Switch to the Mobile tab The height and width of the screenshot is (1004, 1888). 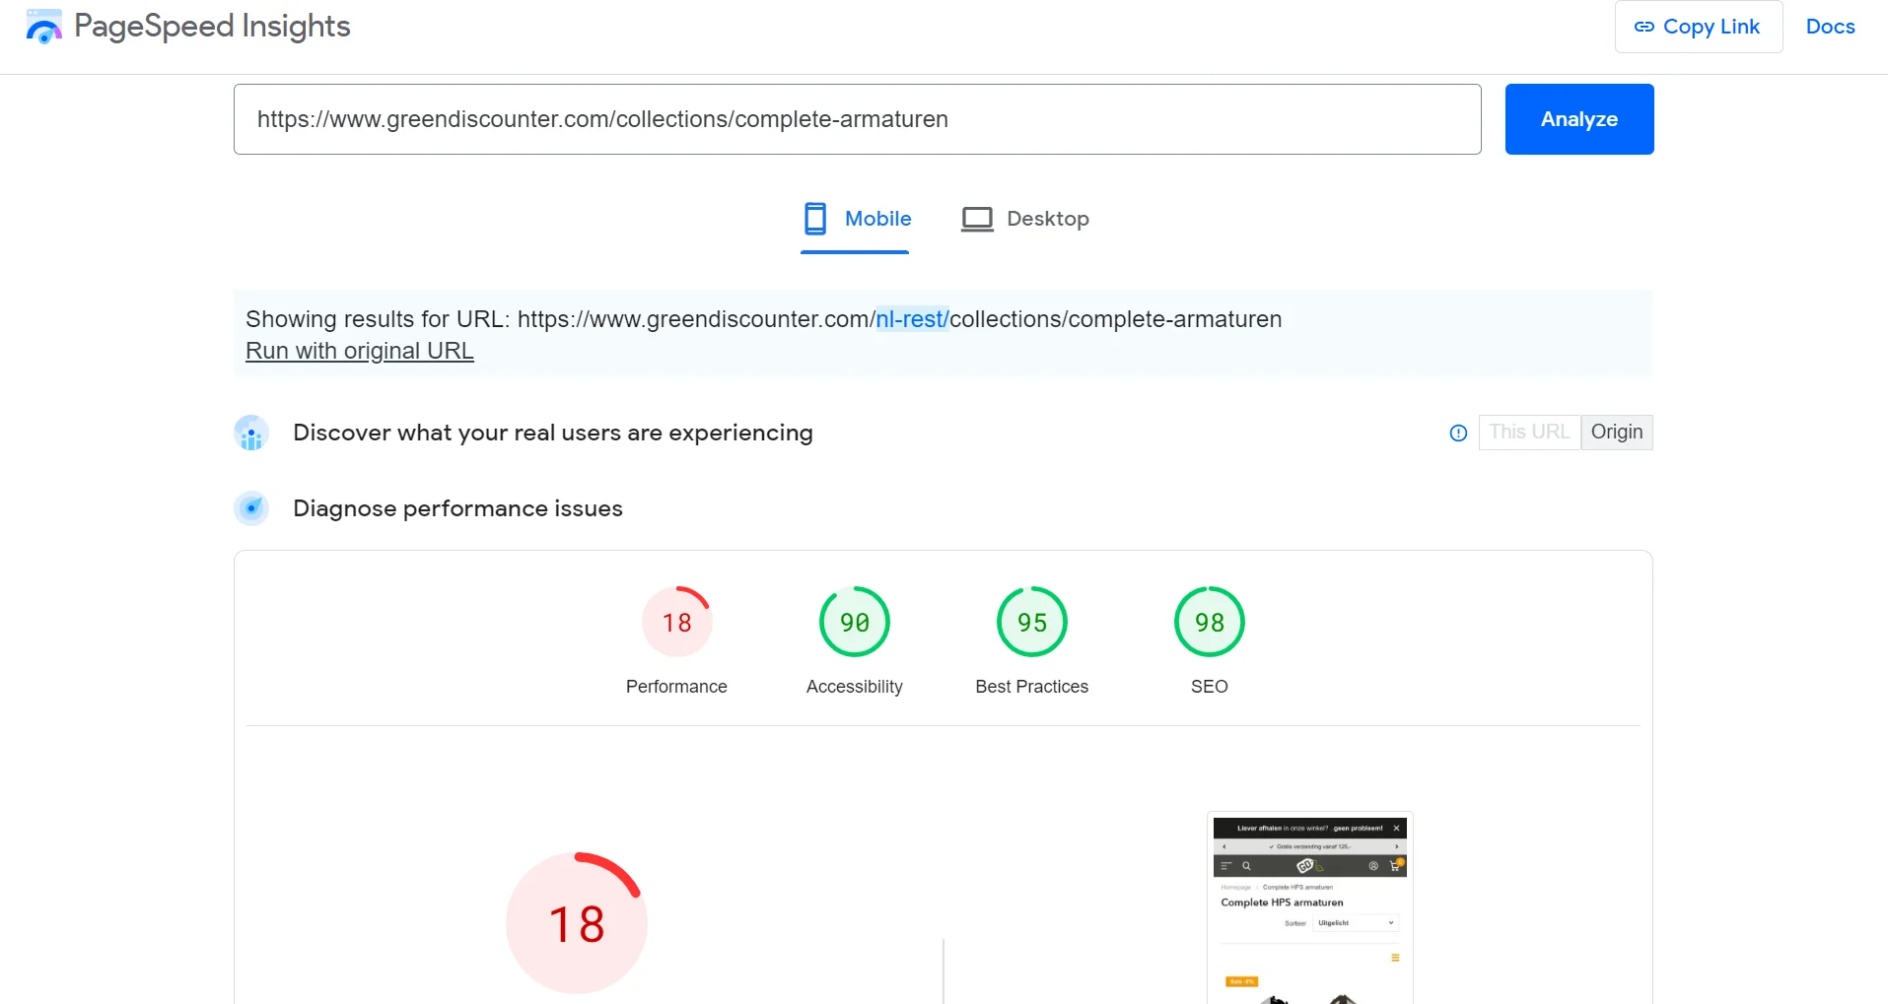(856, 219)
